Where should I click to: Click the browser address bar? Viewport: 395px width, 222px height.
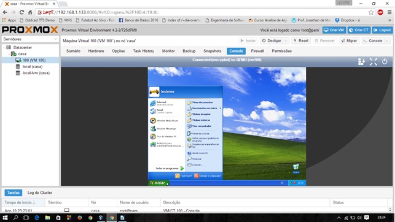pyautogui.click(x=201, y=12)
